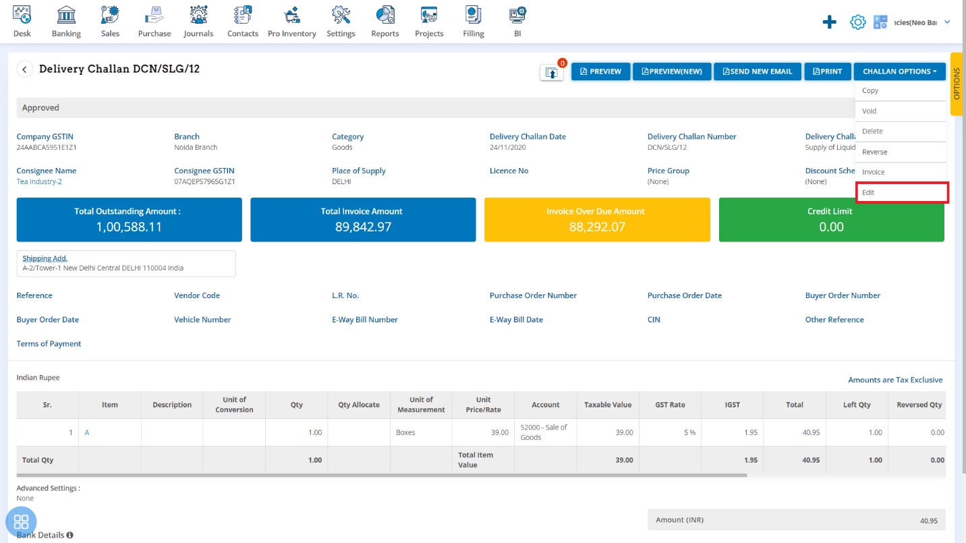Click the Invoice Over Due Amount card
This screenshot has width=966, height=543.
(x=597, y=220)
